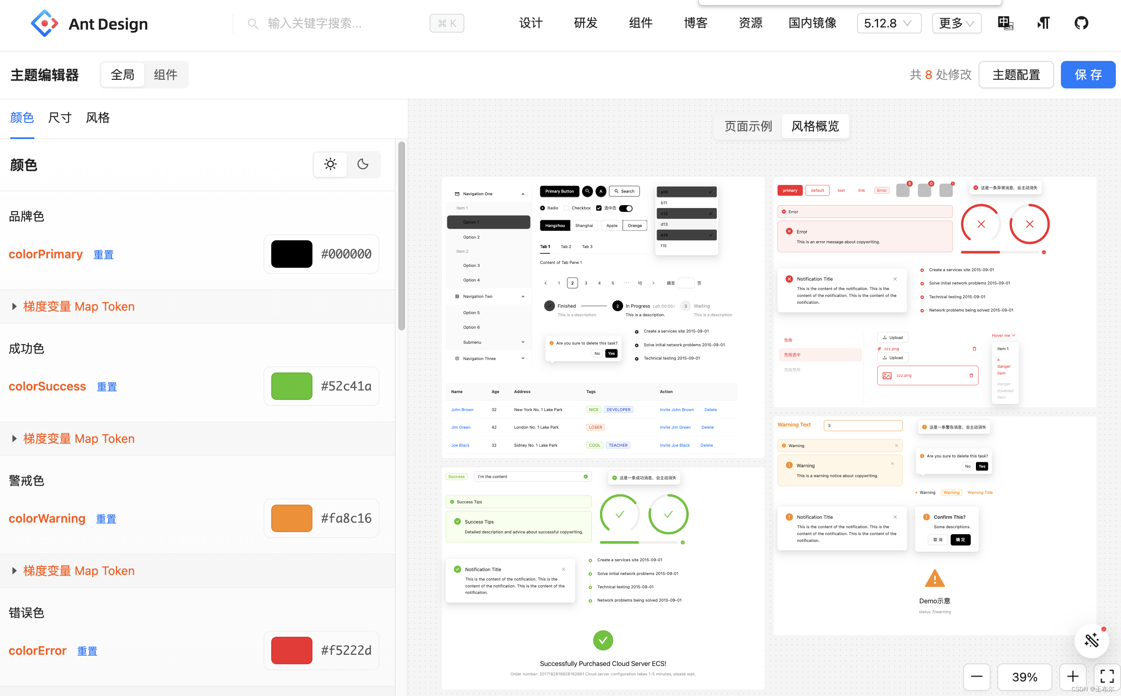Click the zoom in plus button

click(1072, 676)
